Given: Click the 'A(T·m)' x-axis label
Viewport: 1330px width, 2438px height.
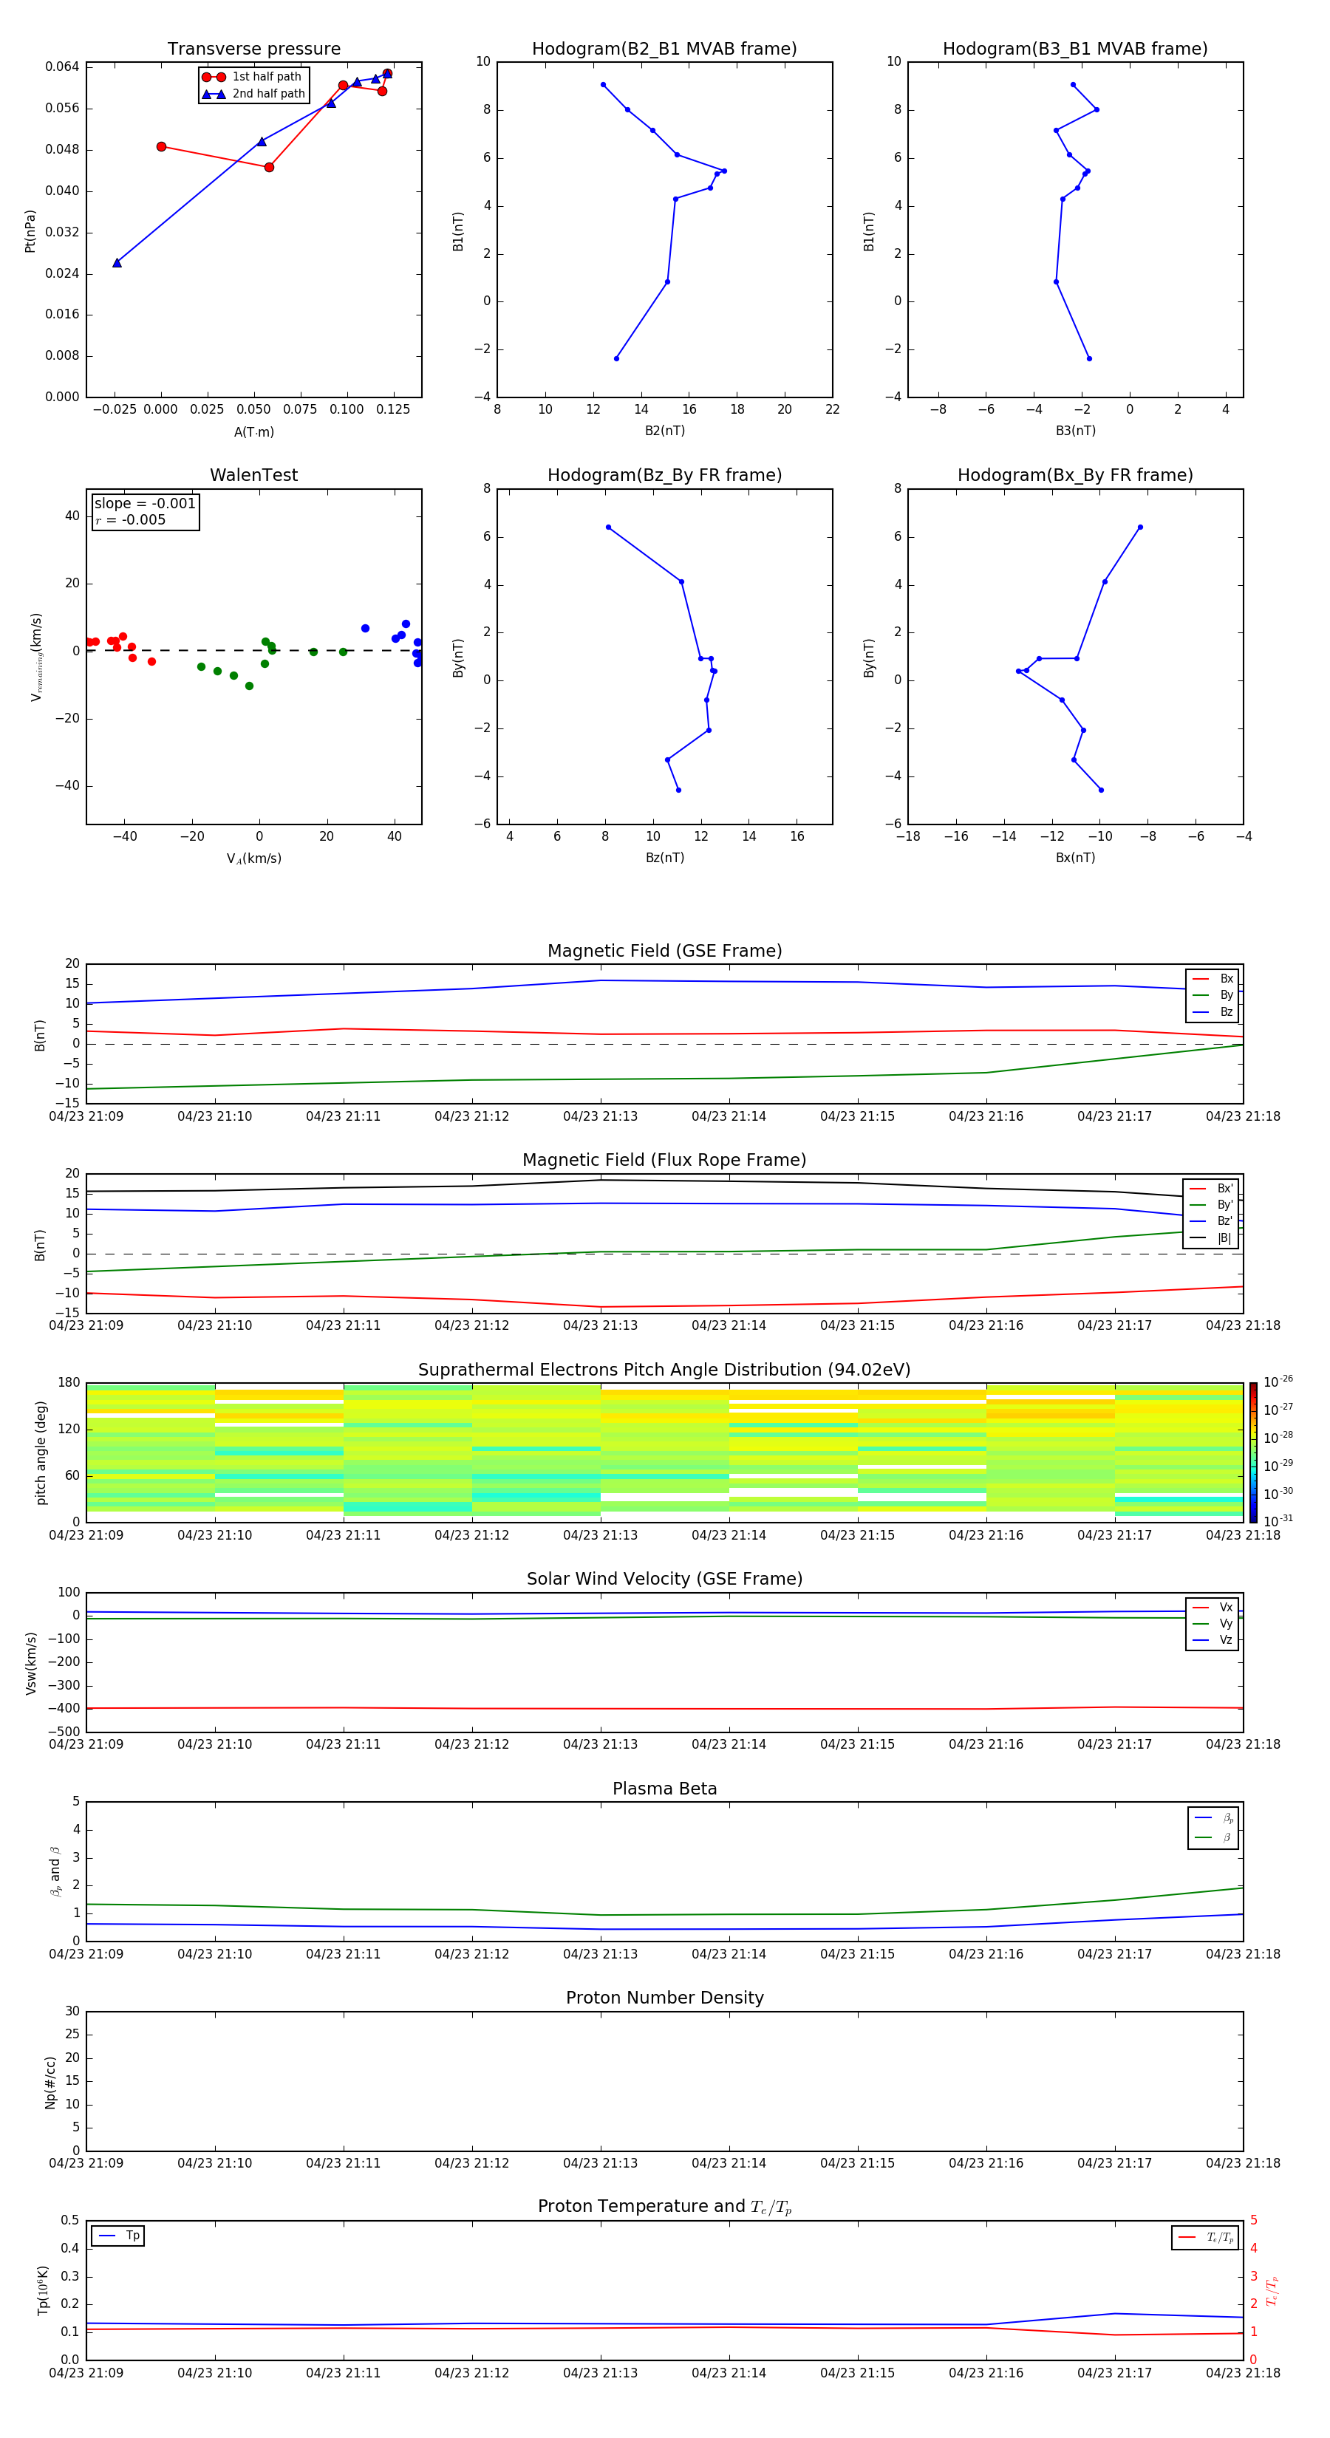Looking at the screenshot, I should [253, 432].
